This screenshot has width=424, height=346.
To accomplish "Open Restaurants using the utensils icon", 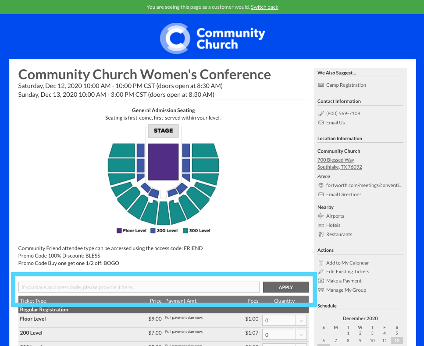I will pos(321,234).
